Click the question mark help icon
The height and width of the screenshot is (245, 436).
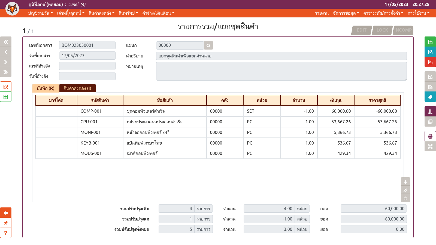6,233
